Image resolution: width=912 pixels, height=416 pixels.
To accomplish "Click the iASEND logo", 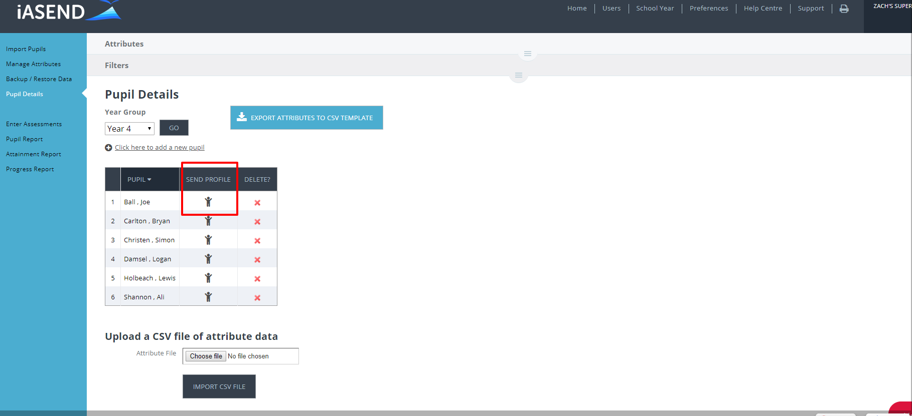I will pyautogui.click(x=69, y=11).
